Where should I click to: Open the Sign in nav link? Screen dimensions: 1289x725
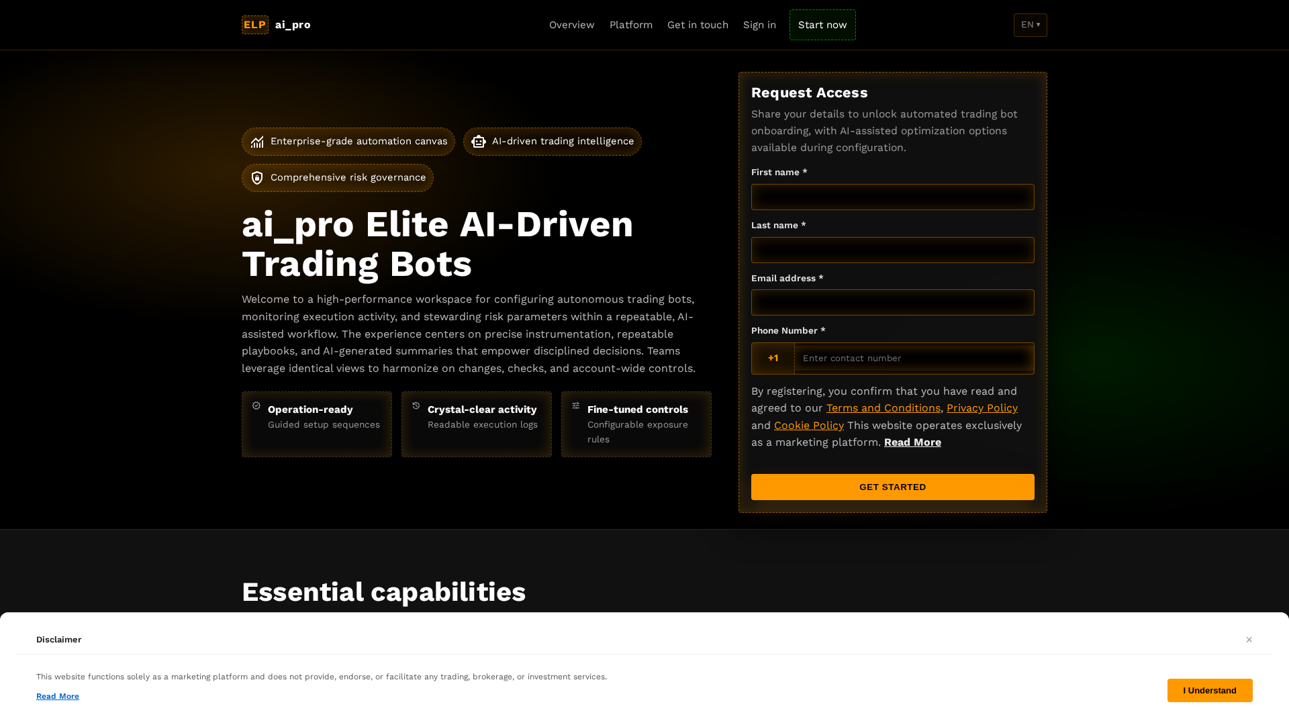pos(759,25)
